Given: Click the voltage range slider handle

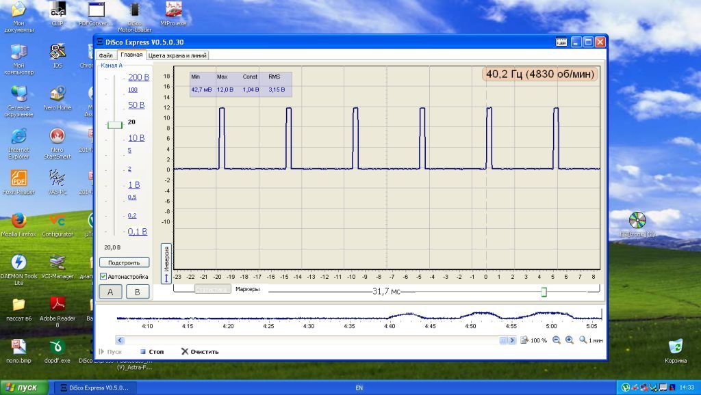Looking at the screenshot, I should pos(115,125).
